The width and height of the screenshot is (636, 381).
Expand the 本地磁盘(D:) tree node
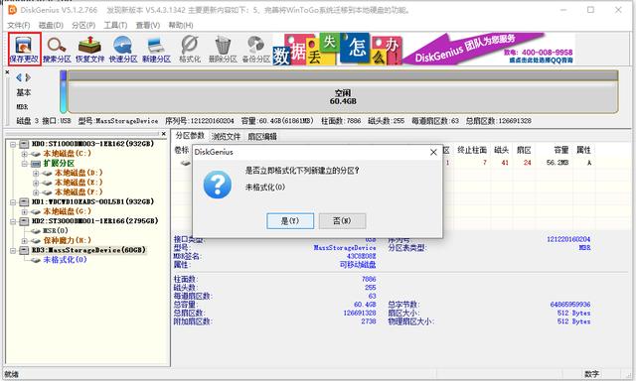pos(36,174)
